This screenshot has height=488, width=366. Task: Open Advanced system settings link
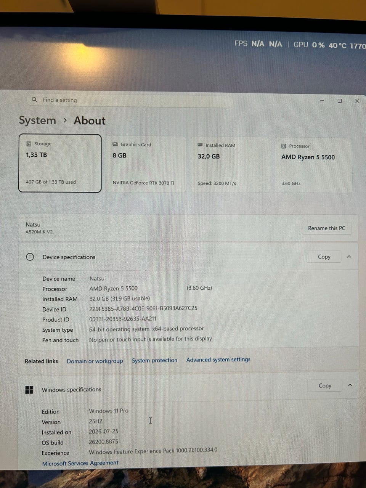coord(218,360)
